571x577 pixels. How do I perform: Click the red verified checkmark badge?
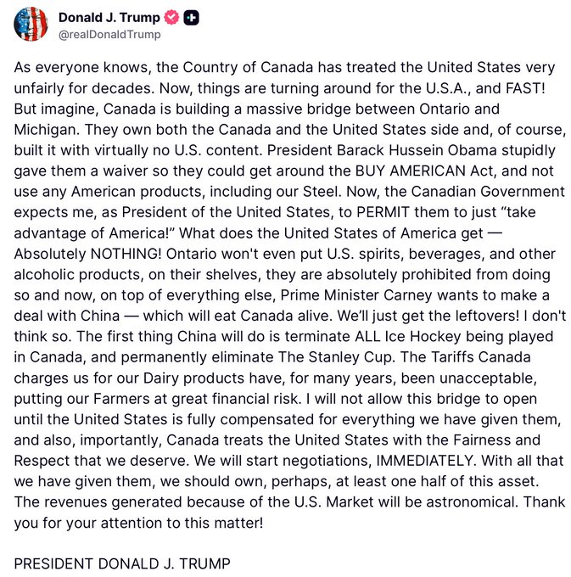tap(171, 17)
